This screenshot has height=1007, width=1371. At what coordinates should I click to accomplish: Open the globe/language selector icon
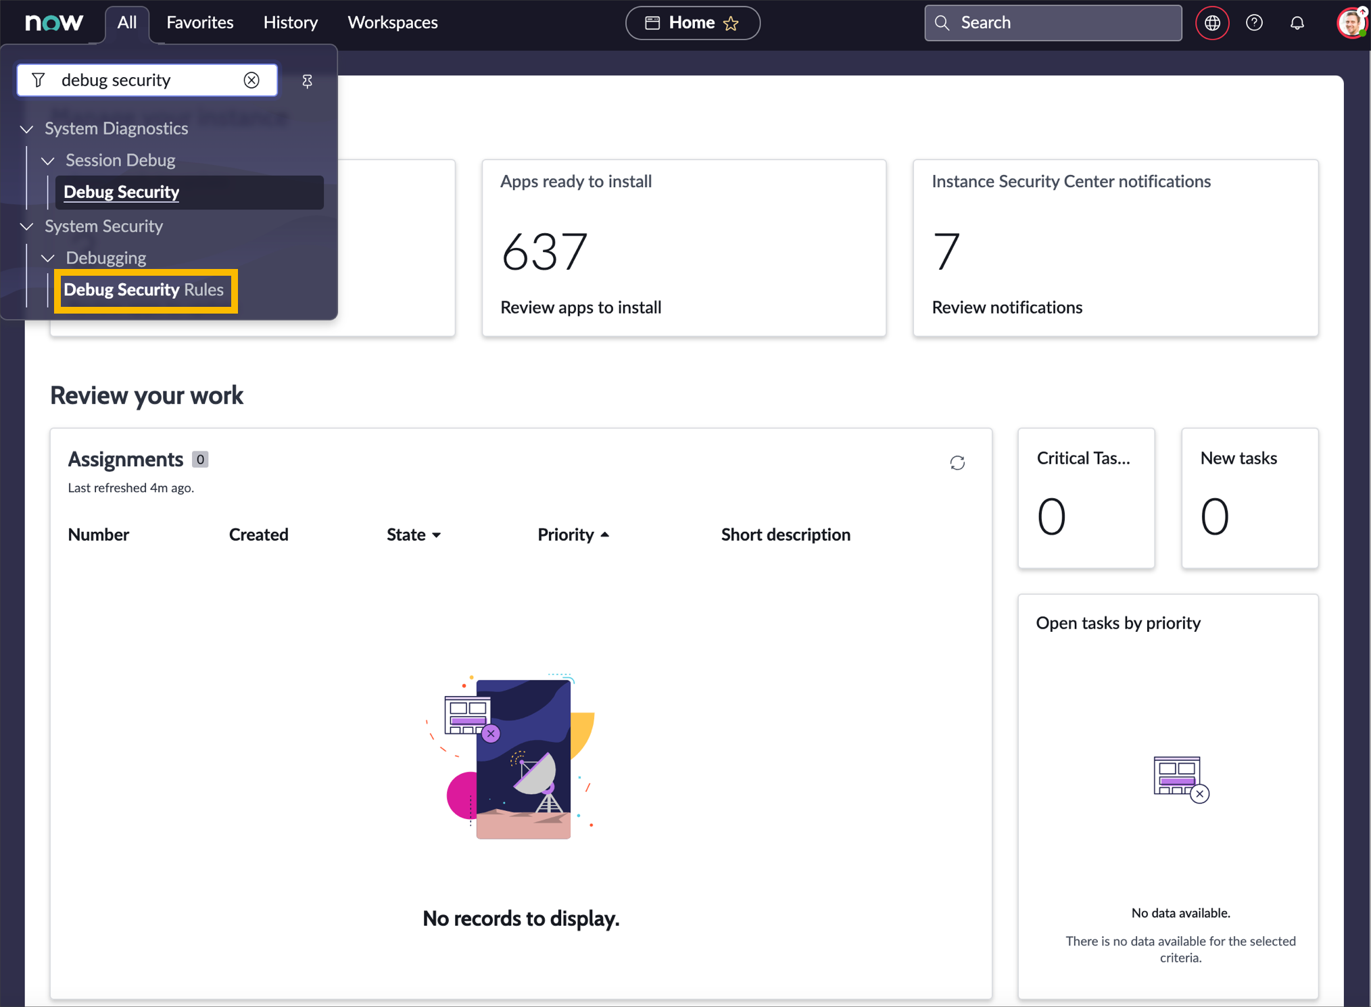coord(1212,24)
